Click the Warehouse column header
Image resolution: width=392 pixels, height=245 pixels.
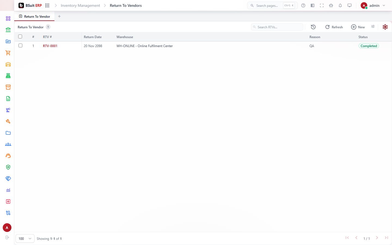125,37
